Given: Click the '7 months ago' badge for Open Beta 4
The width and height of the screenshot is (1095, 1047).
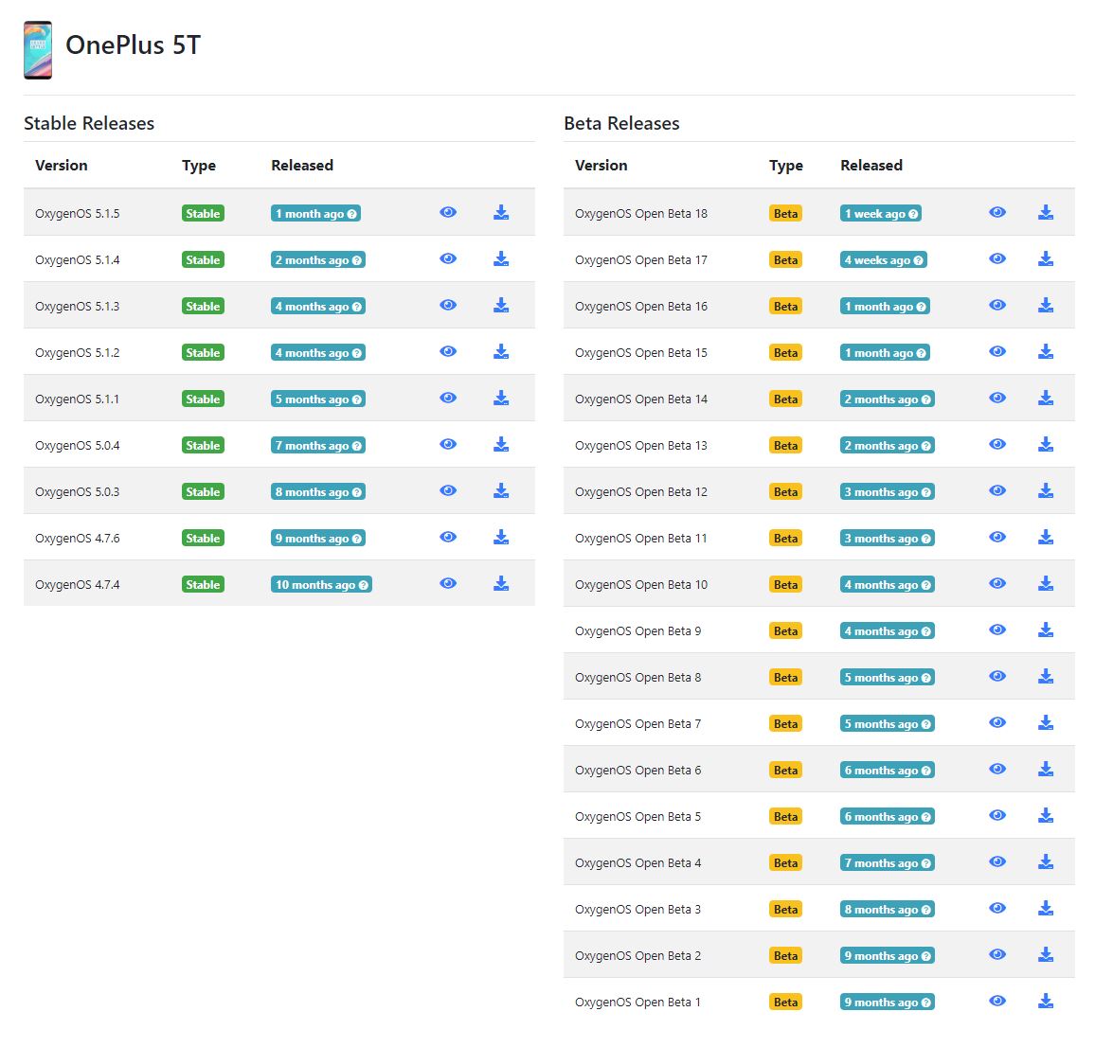Looking at the screenshot, I should tap(887, 863).
